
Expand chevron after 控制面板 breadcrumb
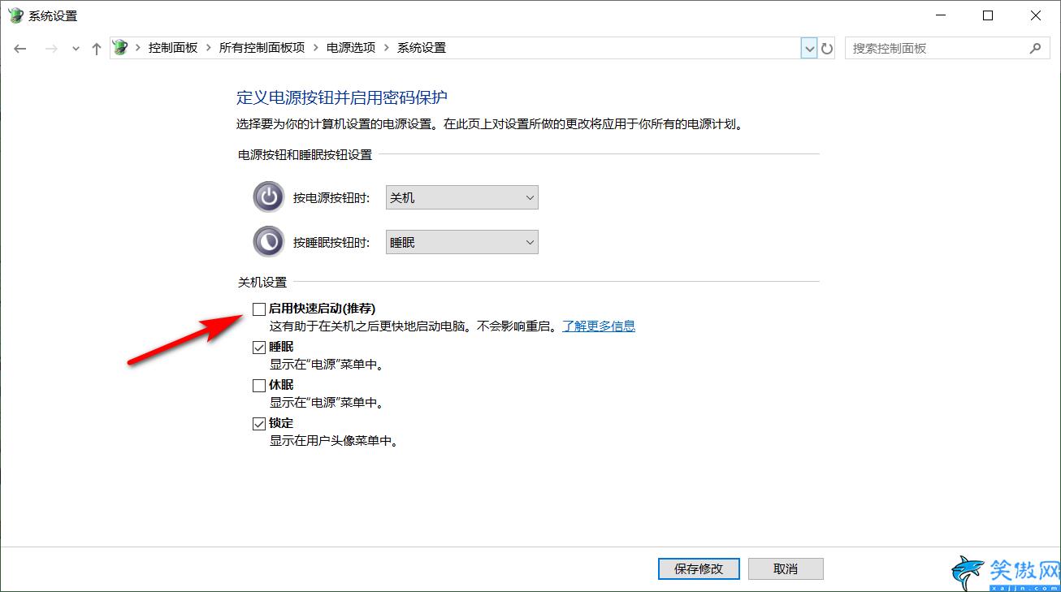[208, 48]
